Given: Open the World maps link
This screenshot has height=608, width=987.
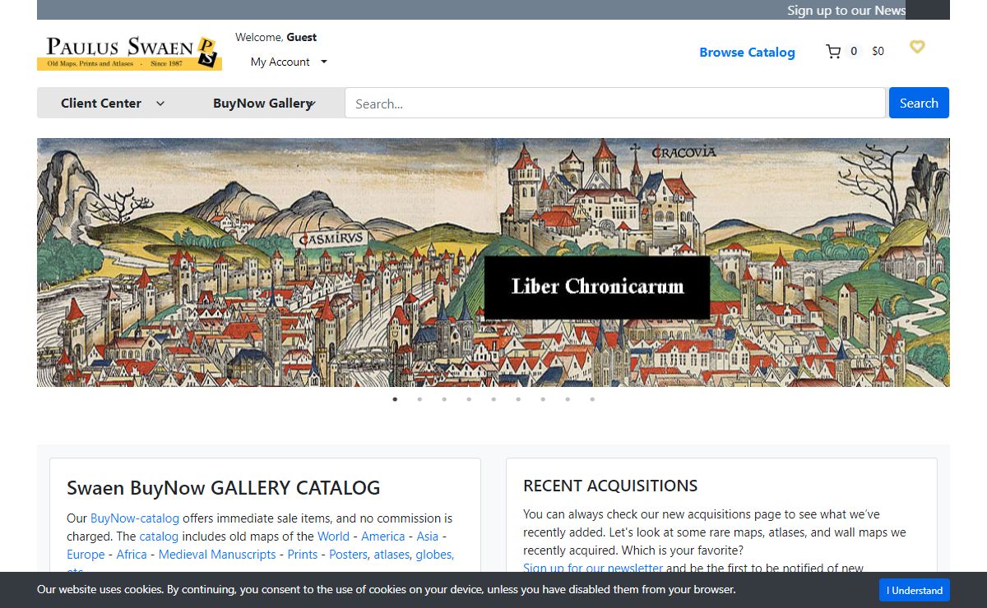Looking at the screenshot, I should [333, 537].
